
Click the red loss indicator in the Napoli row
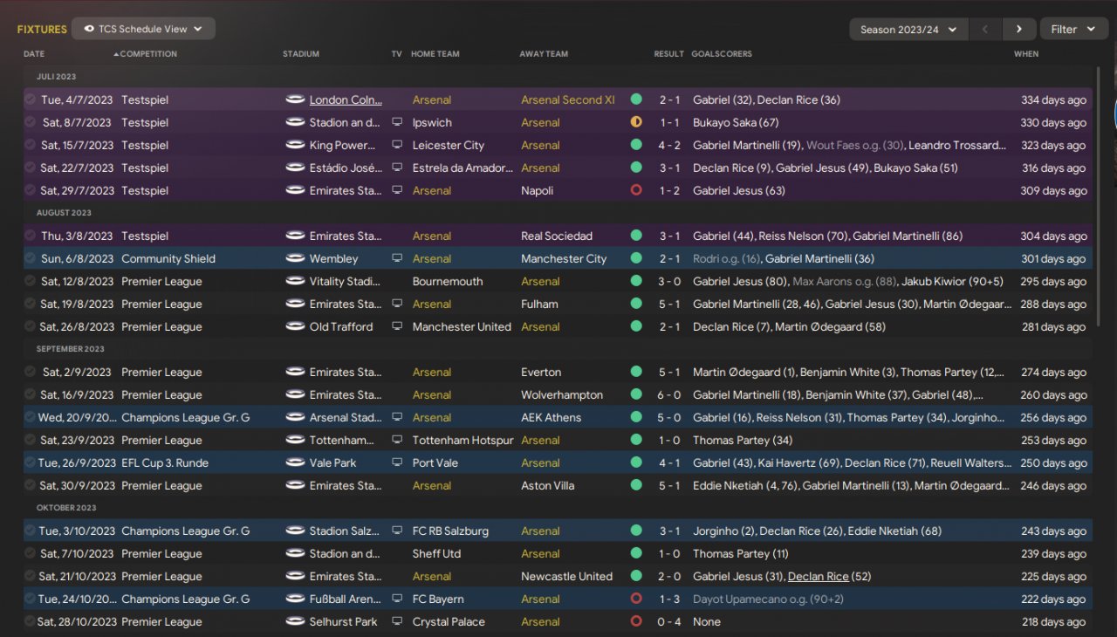click(x=636, y=190)
